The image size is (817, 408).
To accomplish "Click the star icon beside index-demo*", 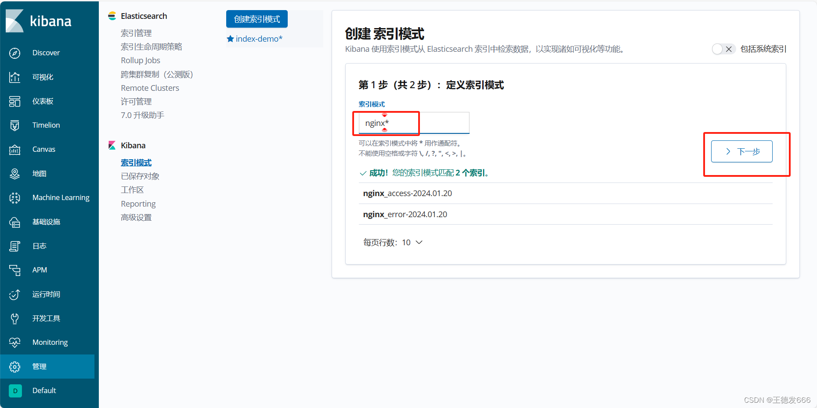I will tap(230, 39).
